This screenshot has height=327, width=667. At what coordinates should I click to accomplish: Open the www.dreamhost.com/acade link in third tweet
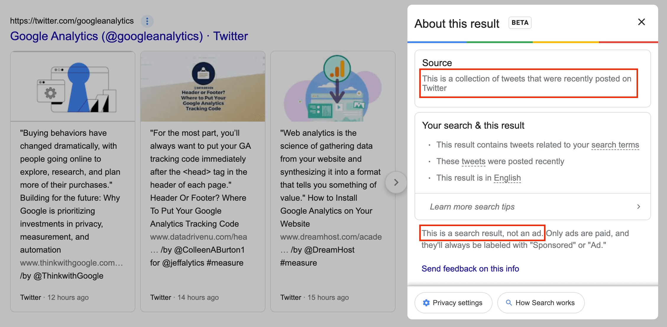coord(331,237)
